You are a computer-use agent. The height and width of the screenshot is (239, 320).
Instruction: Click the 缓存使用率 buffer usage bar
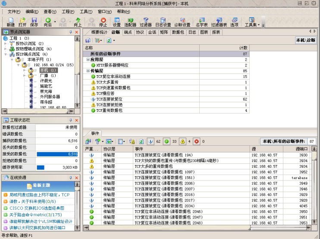tap(41, 167)
